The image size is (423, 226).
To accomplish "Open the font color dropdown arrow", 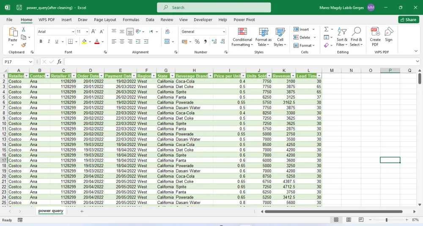I will tap(102, 41).
